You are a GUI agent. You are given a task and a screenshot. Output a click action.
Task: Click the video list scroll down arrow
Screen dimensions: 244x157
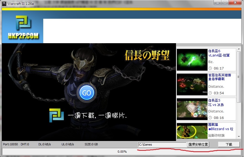click(239, 136)
